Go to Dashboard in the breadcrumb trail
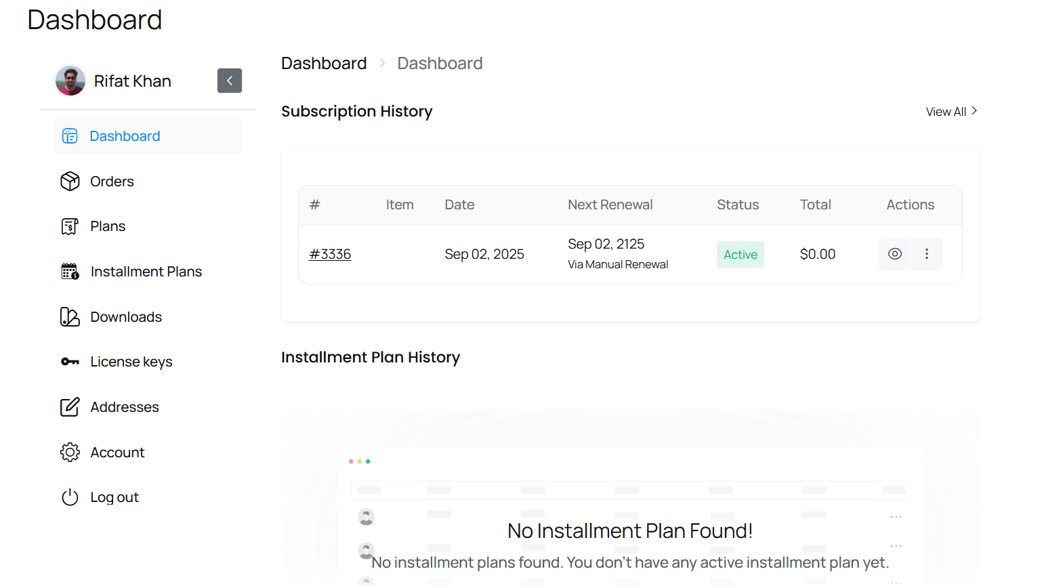1042x586 pixels. pyautogui.click(x=324, y=63)
